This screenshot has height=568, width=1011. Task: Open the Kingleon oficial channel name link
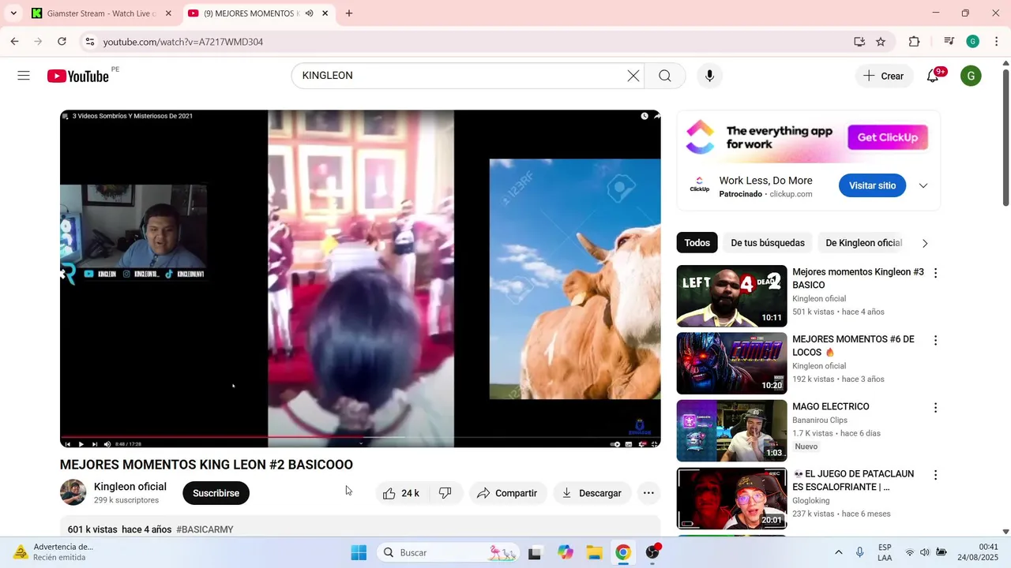(x=130, y=487)
